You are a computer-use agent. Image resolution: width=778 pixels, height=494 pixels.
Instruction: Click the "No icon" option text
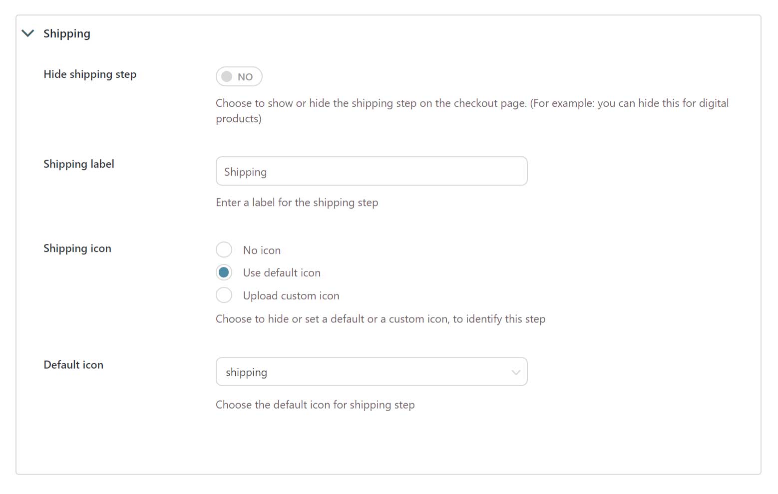[x=262, y=250]
